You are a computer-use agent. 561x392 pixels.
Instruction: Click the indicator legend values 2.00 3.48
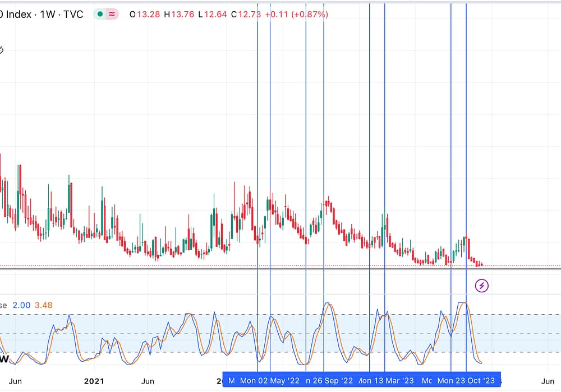(32, 305)
